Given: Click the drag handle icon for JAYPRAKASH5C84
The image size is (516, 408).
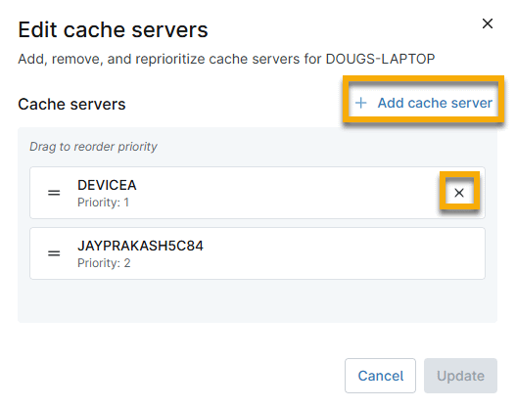Looking at the screenshot, I should pos(54,253).
